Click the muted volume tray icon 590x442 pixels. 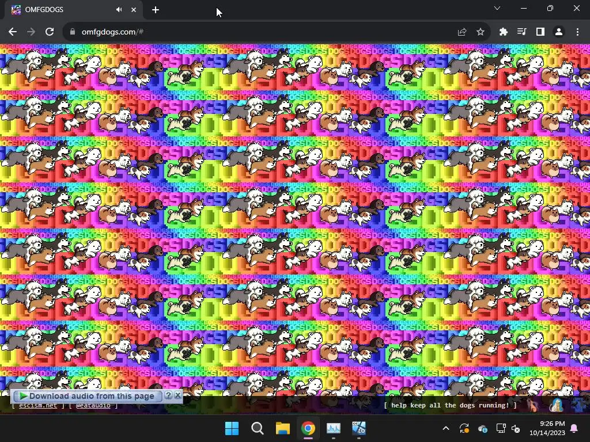(x=516, y=428)
